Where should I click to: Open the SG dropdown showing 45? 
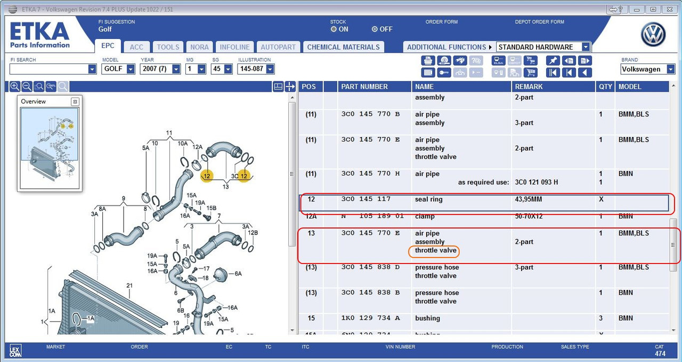point(228,69)
